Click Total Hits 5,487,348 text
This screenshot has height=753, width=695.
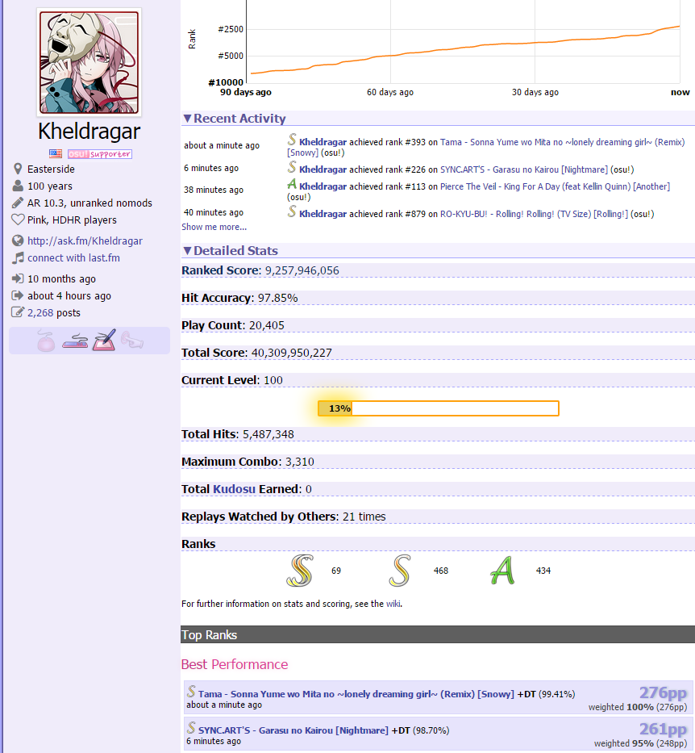237,434
